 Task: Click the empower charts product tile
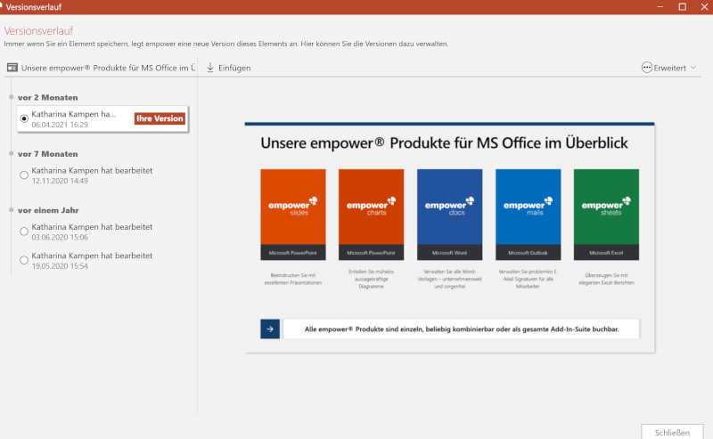(371, 215)
